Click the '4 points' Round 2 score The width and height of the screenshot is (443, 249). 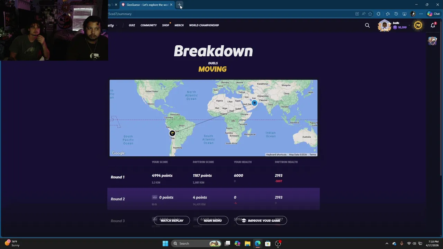click(200, 197)
